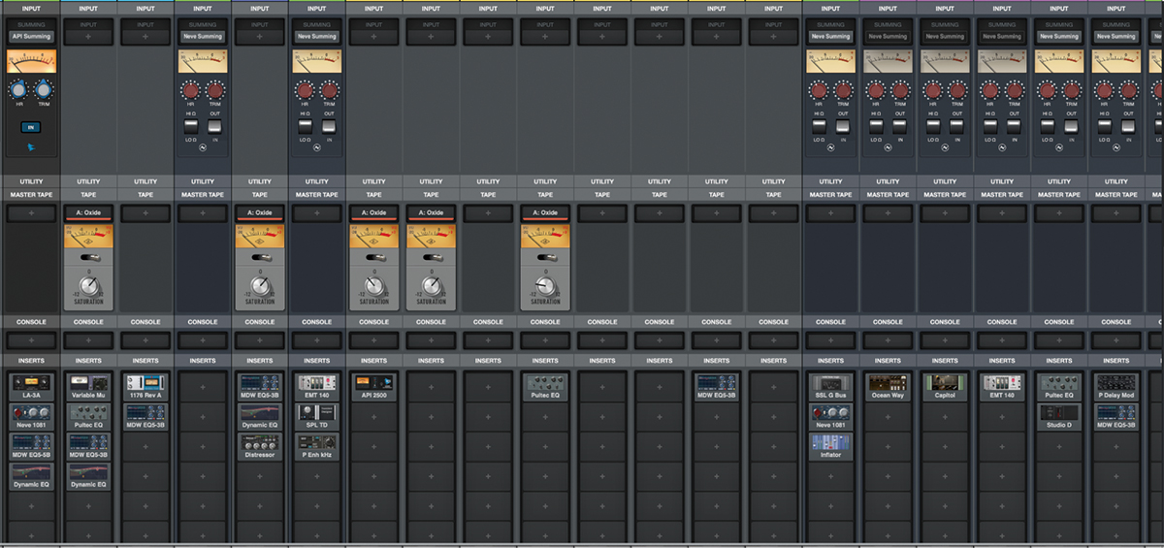Open the Neve 1081 insert below SSL G Bus
1164x548 pixels.
pyautogui.click(x=831, y=416)
